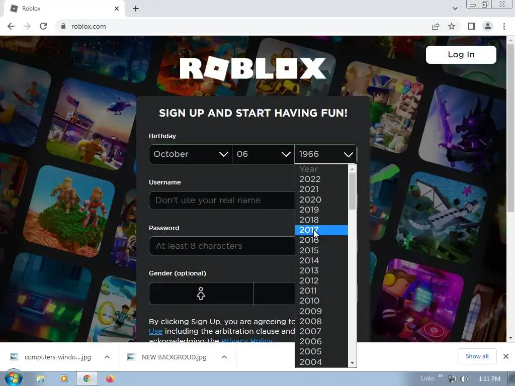Close the Roblox tab

[117, 9]
